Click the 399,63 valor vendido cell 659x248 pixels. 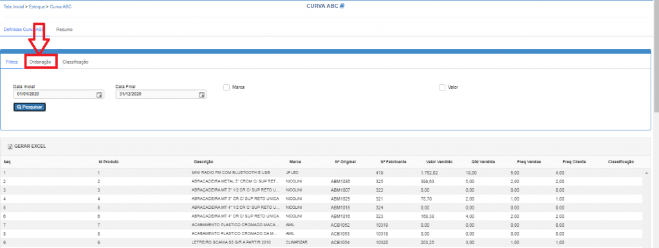(427, 182)
